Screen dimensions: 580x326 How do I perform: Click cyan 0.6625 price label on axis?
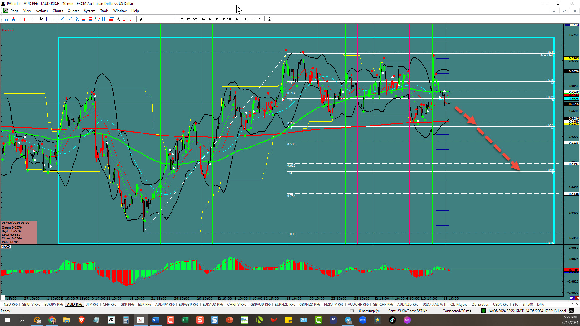[x=572, y=99]
